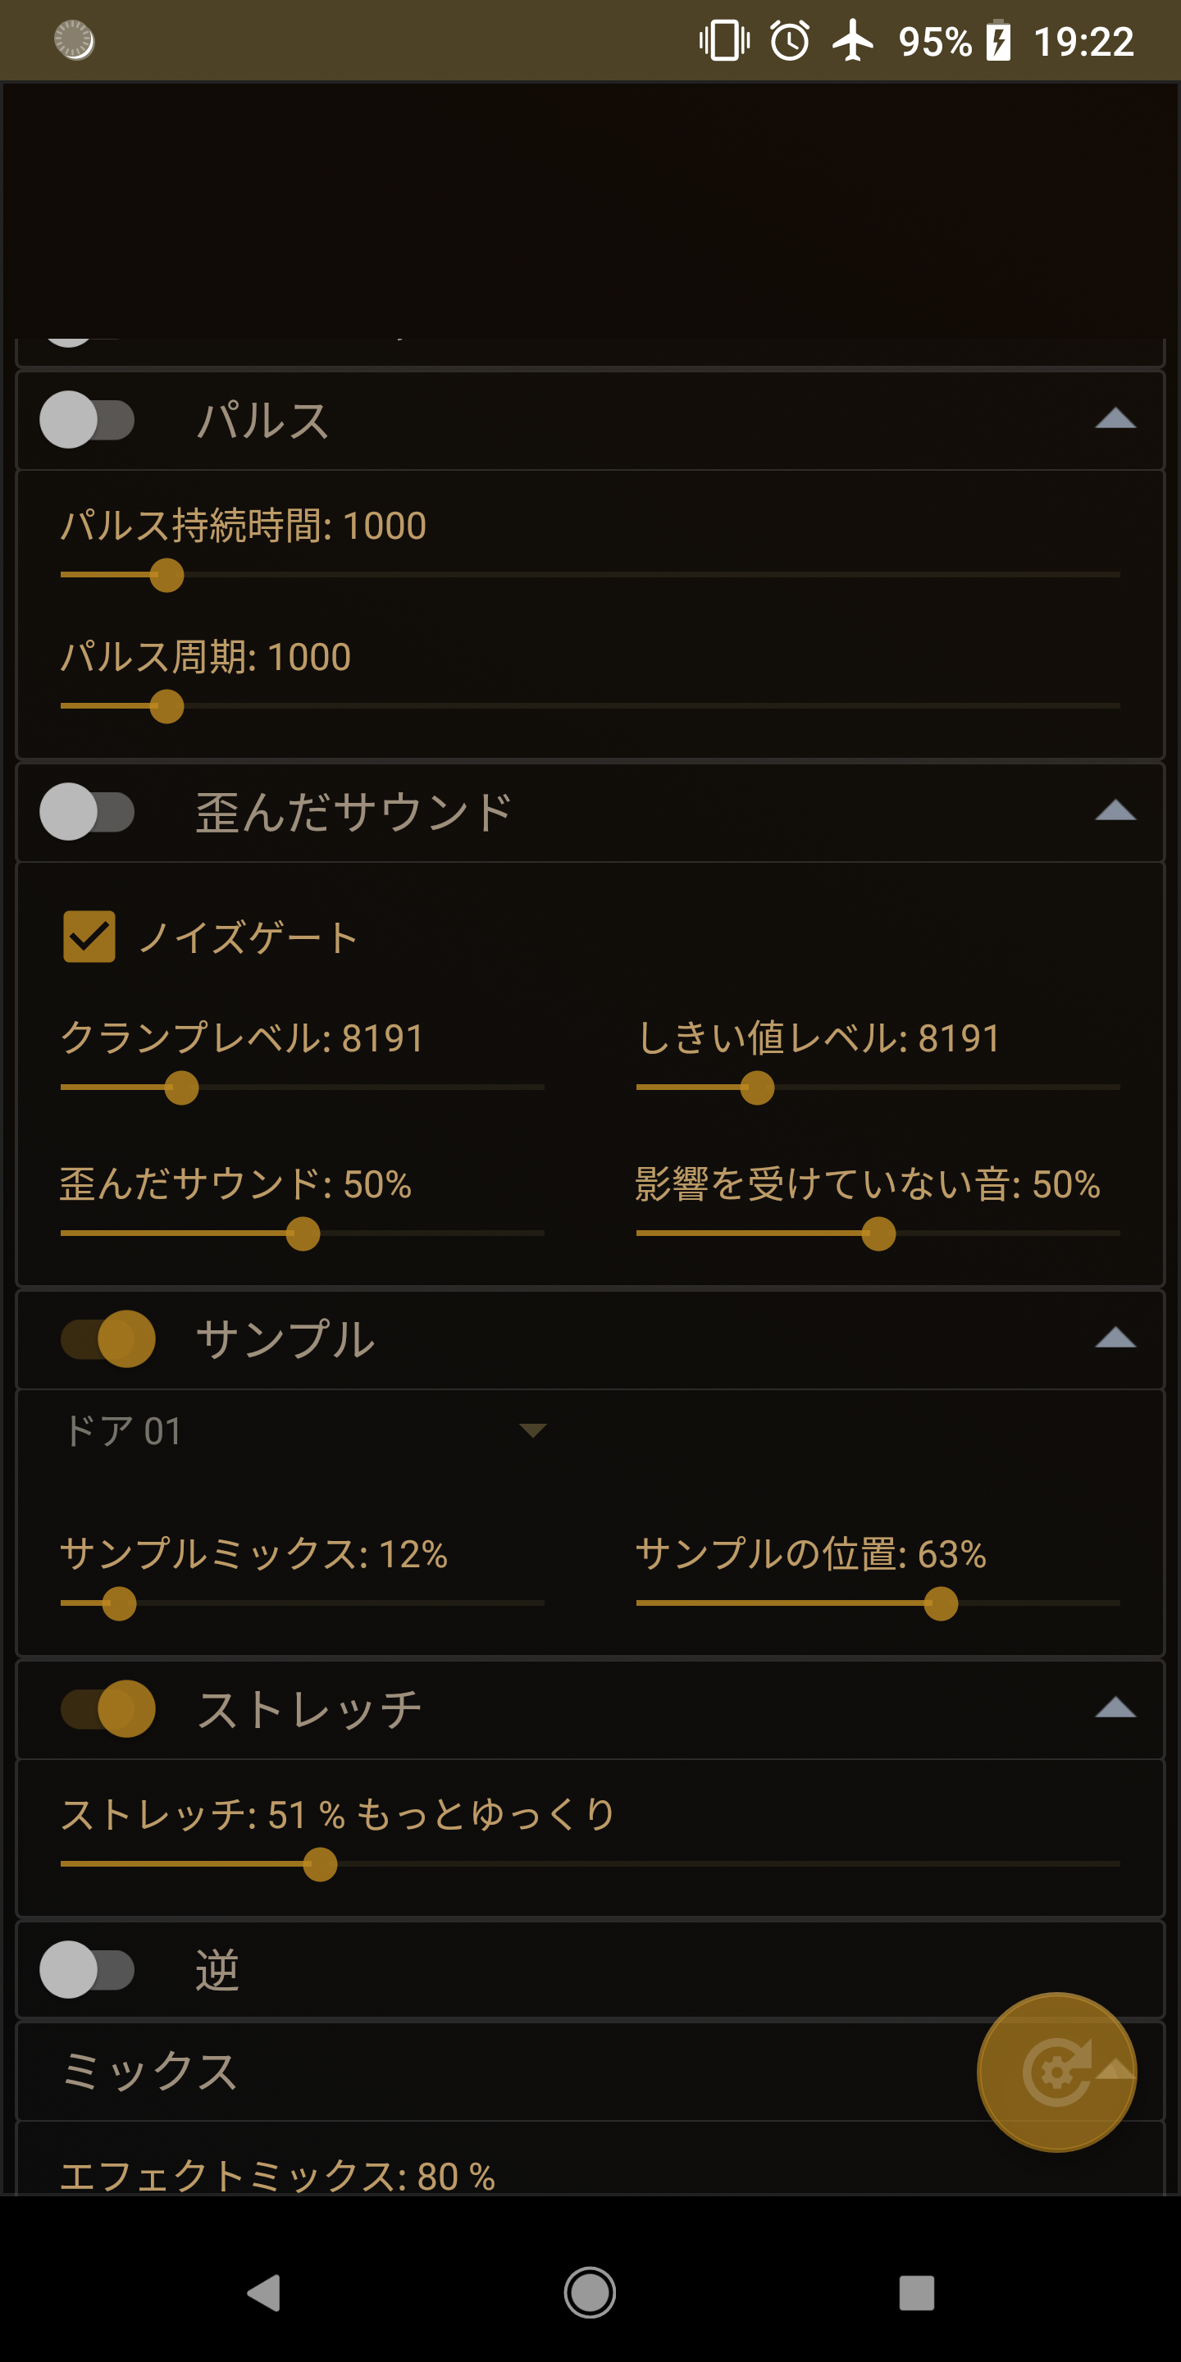
Task: Enable the 歪んだサウンド effect switch
Action: pos(88,811)
